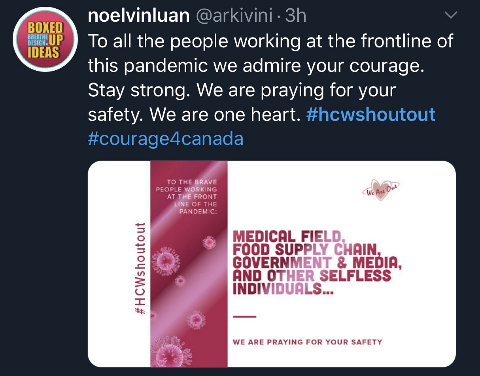Click the virus graphic beside the headline
Screen dimensions: 480x376
coord(209,242)
